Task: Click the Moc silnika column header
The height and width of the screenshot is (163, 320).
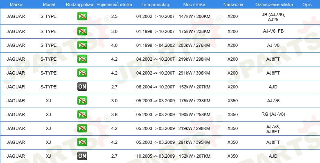Action: [194, 4]
